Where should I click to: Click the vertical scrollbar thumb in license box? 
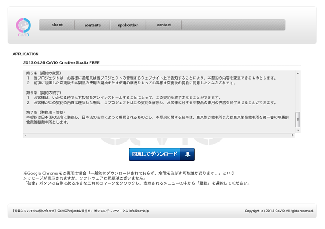[x=298, y=119]
